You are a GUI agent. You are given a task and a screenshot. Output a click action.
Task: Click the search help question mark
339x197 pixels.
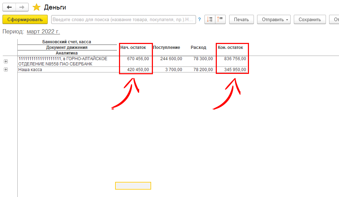coord(200,19)
